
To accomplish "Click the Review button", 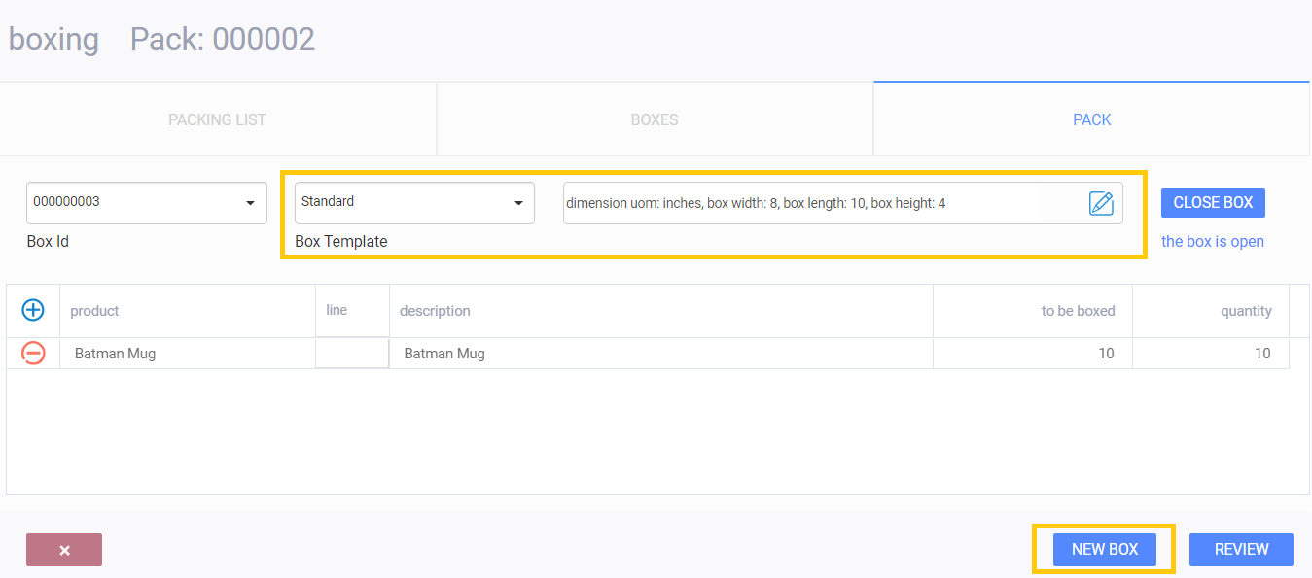I will [x=1241, y=549].
